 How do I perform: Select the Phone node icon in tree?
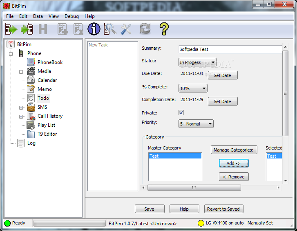click(x=21, y=53)
